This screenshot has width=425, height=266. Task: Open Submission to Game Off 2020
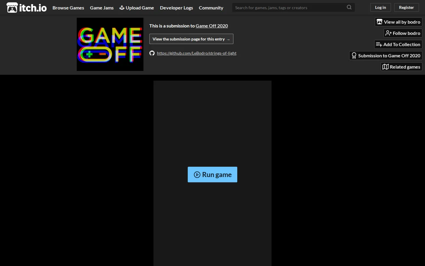pyautogui.click(x=386, y=56)
